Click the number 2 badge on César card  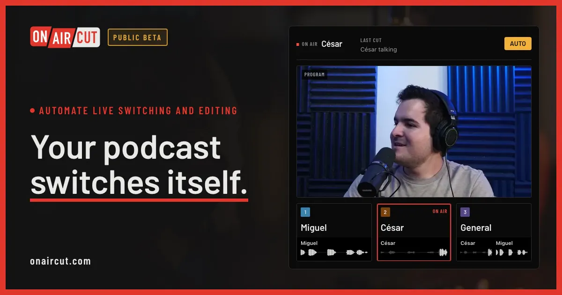tap(385, 212)
